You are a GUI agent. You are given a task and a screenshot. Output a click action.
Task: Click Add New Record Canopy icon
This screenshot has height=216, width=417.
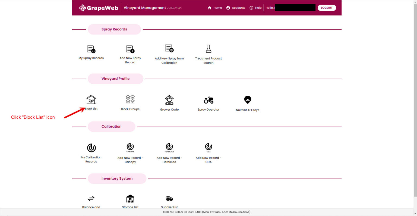pyautogui.click(x=130, y=148)
